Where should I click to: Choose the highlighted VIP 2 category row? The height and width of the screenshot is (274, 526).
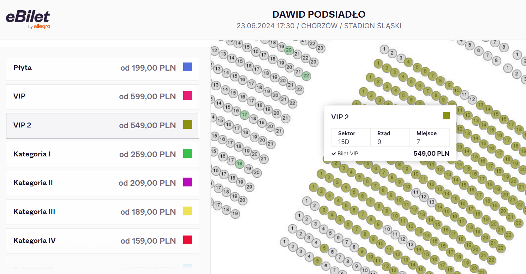[102, 125]
